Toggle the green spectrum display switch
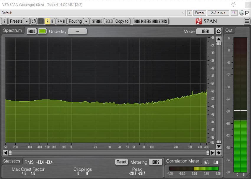The width and height of the screenshot is (251, 179). click(x=42, y=31)
